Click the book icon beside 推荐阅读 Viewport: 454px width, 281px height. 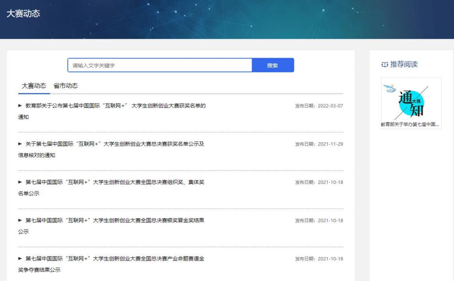click(x=384, y=65)
